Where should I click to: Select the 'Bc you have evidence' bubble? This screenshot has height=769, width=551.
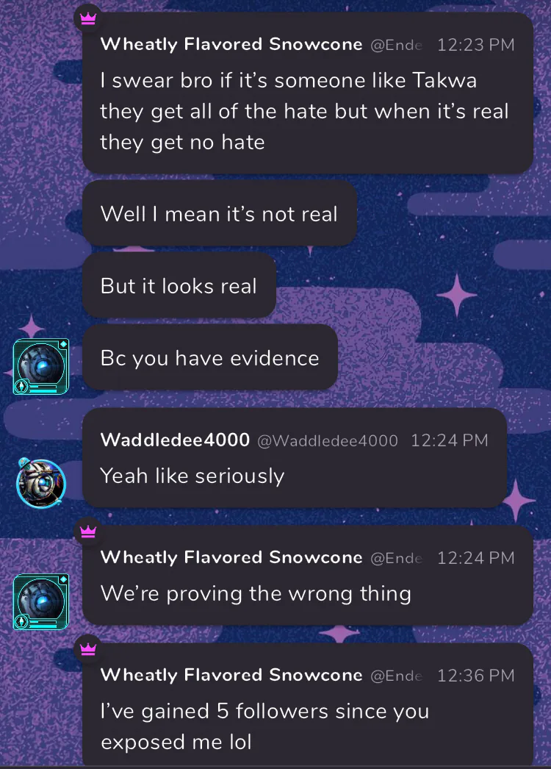click(210, 357)
